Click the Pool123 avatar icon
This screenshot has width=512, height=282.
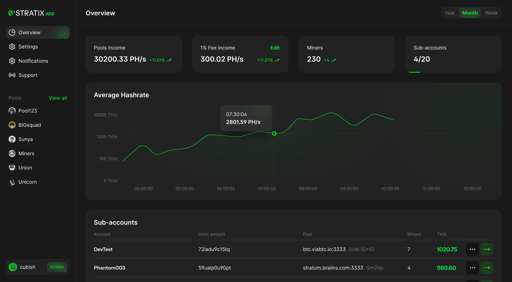[x=12, y=111]
